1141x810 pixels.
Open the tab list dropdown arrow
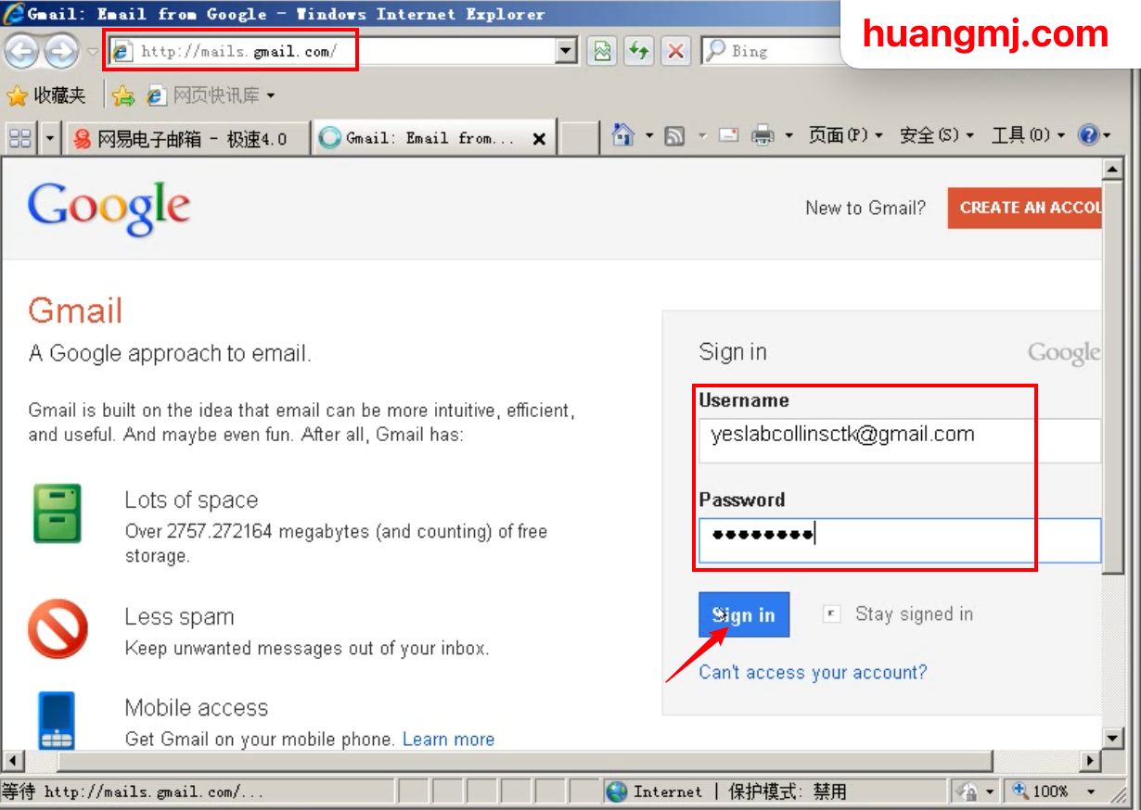pos(50,139)
